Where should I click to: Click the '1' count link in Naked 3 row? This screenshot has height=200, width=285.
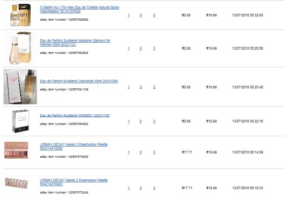pos(128,153)
